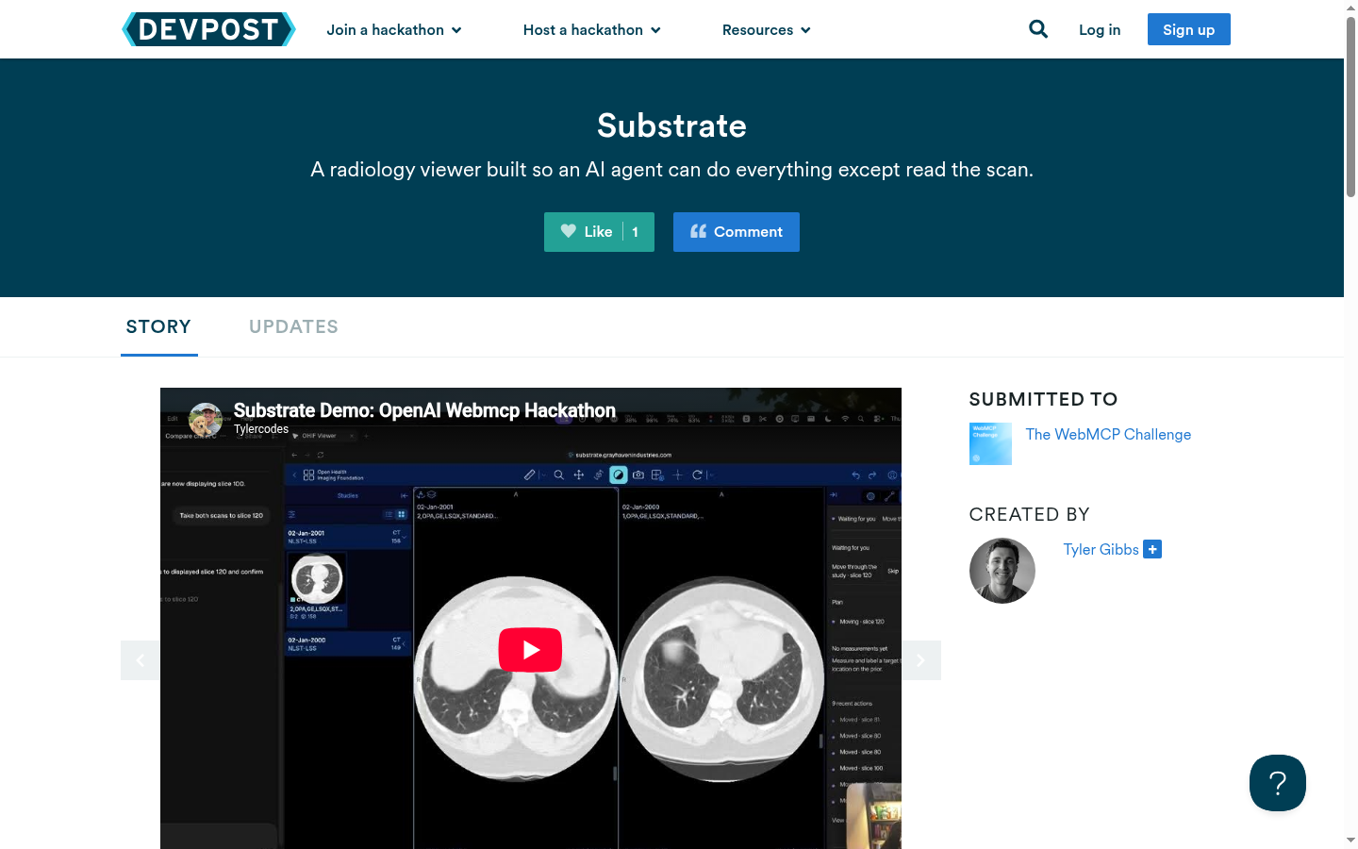Screen dimensions: 1358x849
Task: Open the search magnifier icon
Action: point(1038,29)
